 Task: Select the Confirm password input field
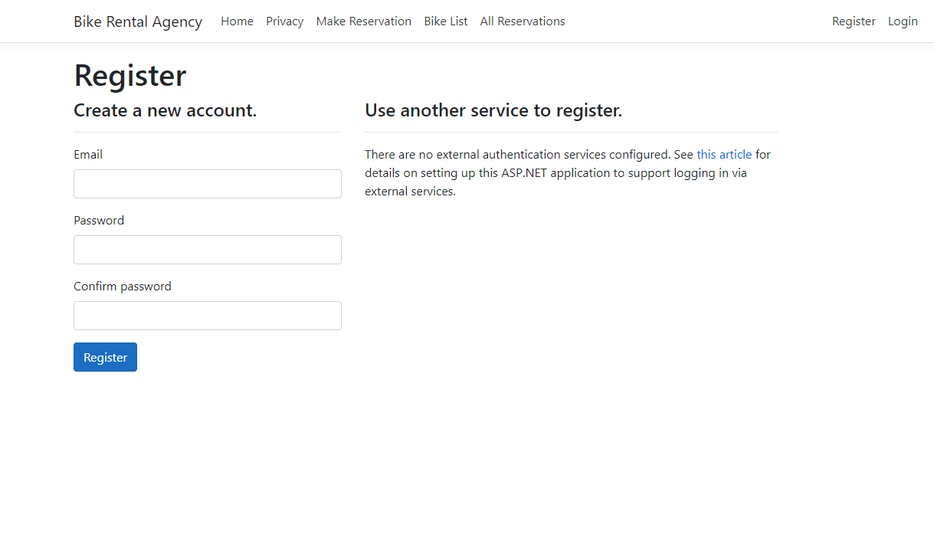point(207,316)
